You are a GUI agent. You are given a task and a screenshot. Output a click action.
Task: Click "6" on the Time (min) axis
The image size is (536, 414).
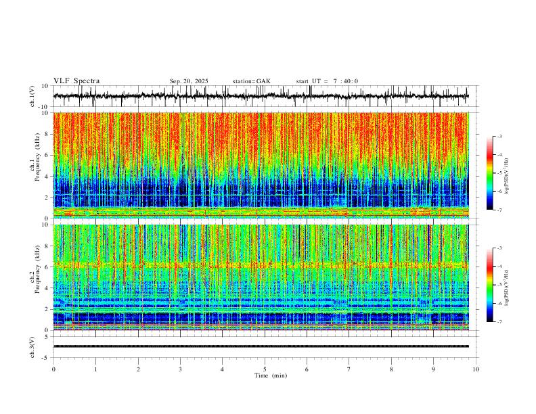tap(307, 369)
